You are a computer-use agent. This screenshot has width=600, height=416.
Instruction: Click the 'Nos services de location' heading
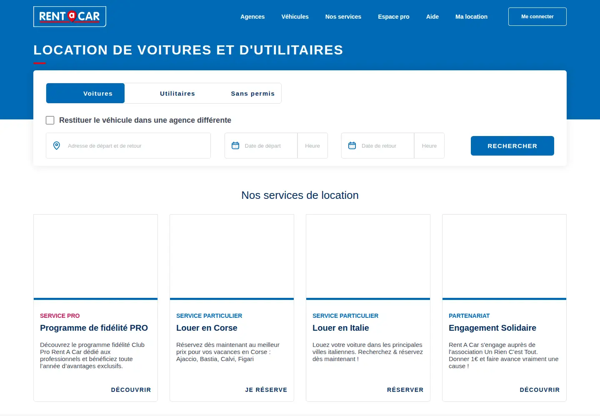point(300,195)
